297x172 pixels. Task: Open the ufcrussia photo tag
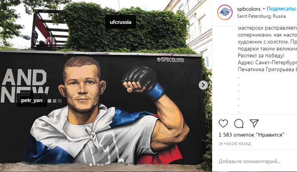pos(120,22)
